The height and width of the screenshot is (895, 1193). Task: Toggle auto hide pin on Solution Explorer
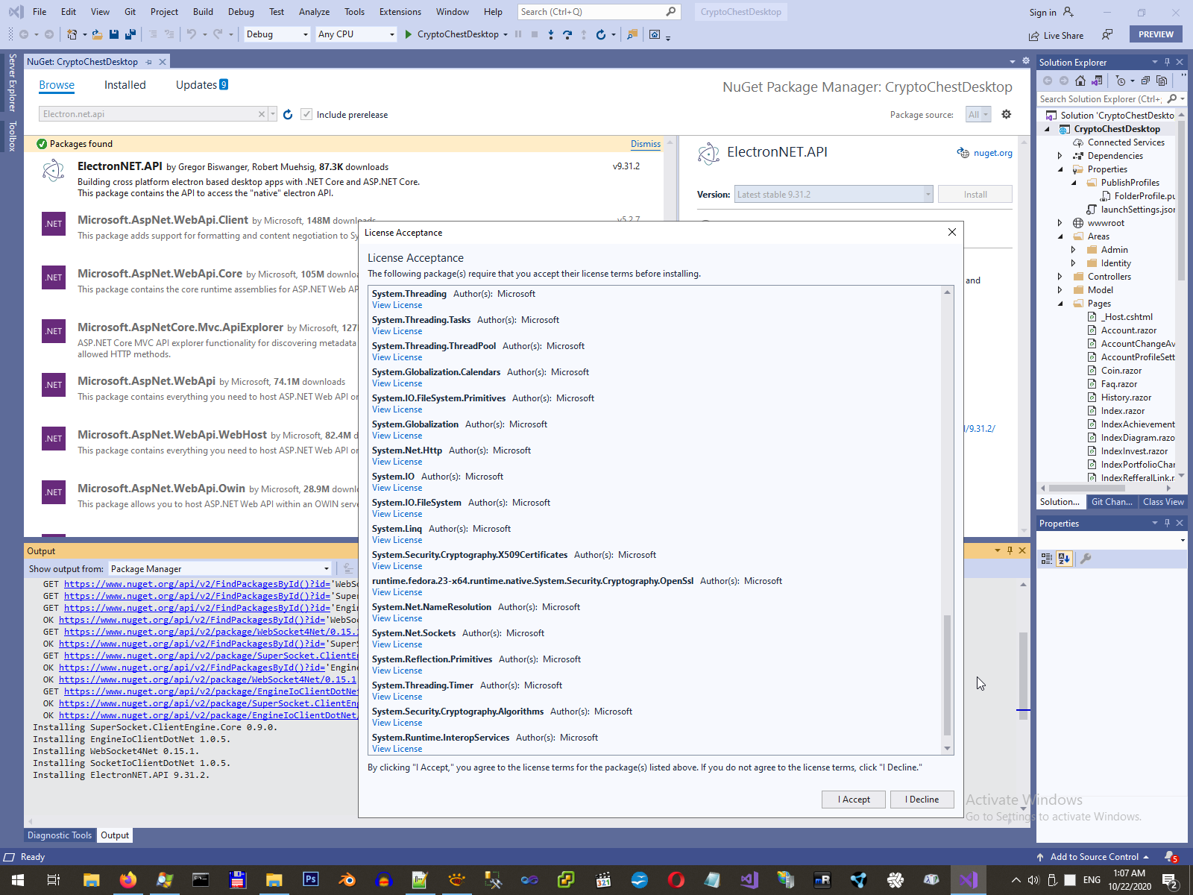(1167, 62)
